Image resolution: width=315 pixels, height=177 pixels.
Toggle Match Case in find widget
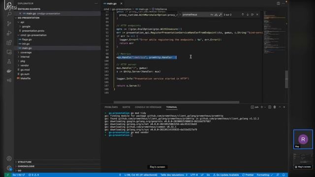tap(212, 15)
